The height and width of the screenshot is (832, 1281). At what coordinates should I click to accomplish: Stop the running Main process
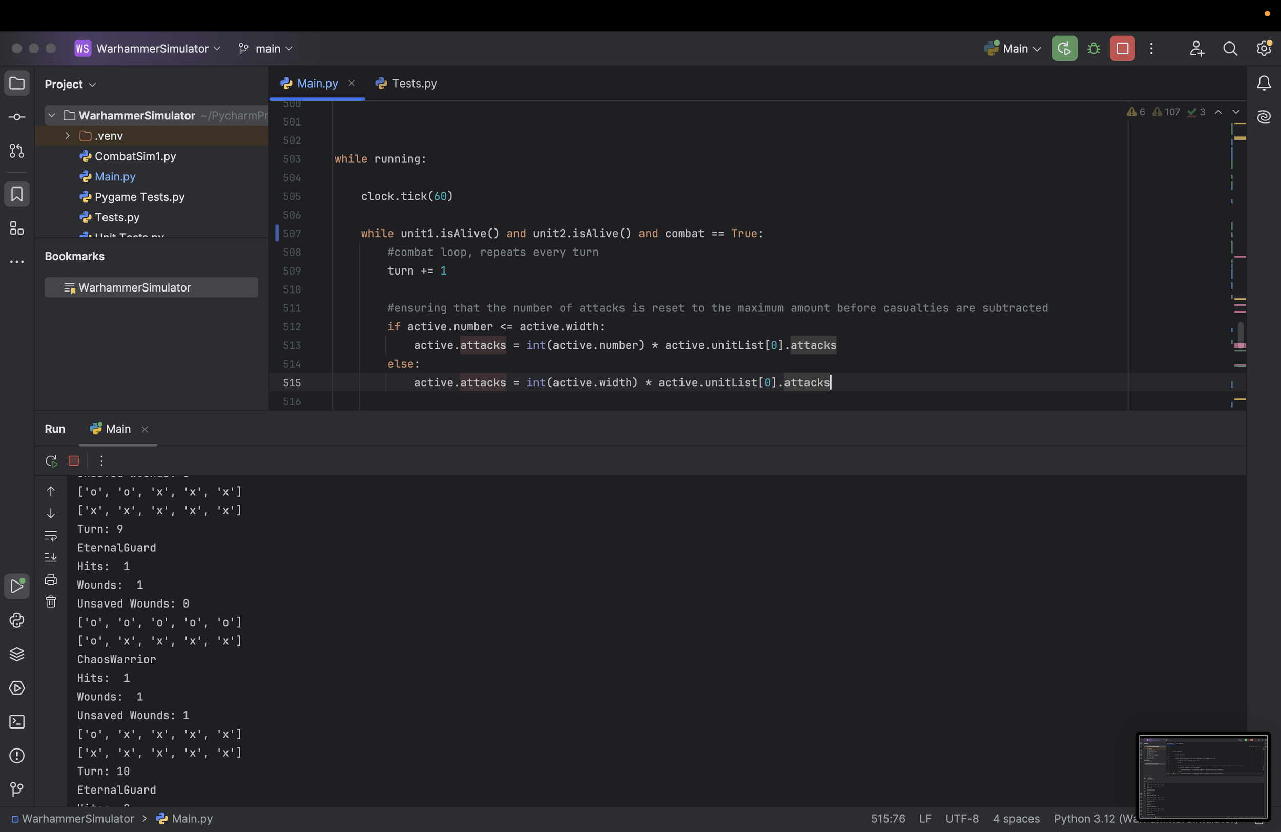pos(1122,49)
